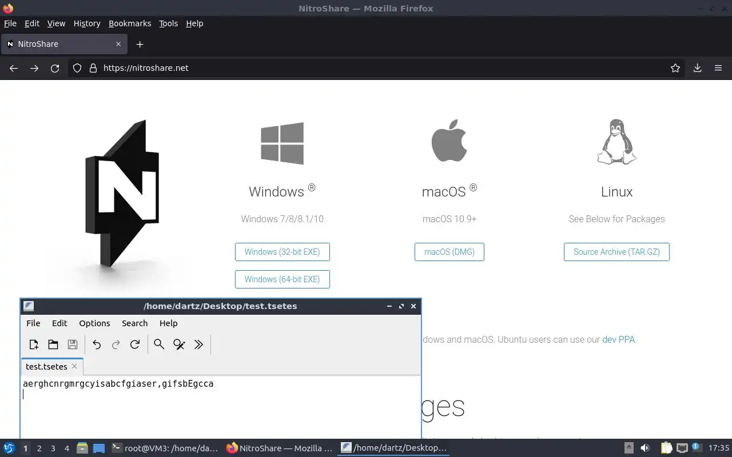This screenshot has width=732, height=457.
Task: Open Firefox Tools menu
Action: [168, 23]
